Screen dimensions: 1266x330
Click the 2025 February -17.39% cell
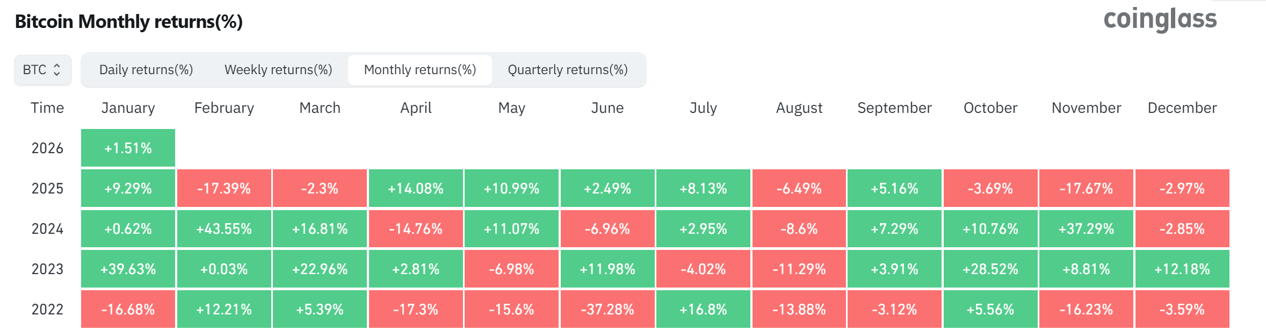pos(223,188)
